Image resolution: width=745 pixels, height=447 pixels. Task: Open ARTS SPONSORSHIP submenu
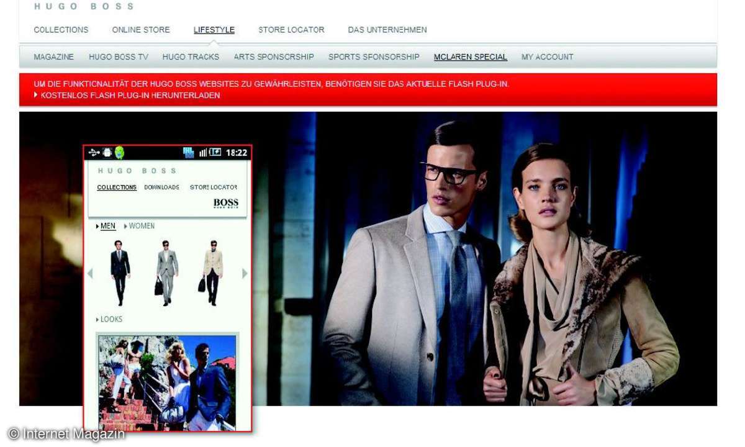[x=274, y=56]
